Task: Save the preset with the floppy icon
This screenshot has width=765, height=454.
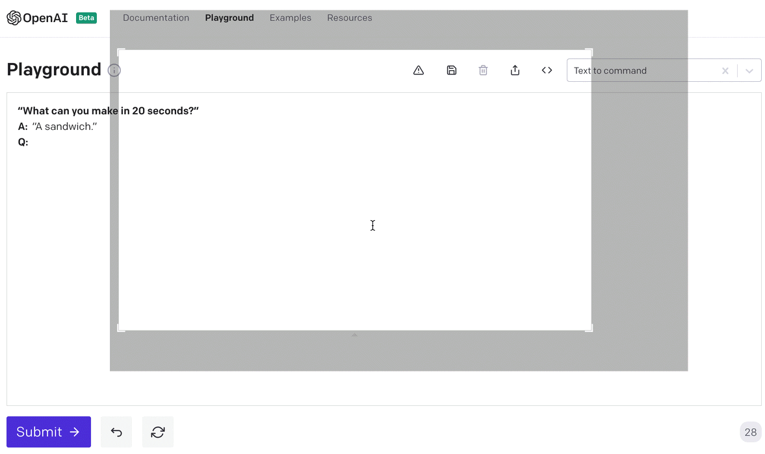Action: 452,71
